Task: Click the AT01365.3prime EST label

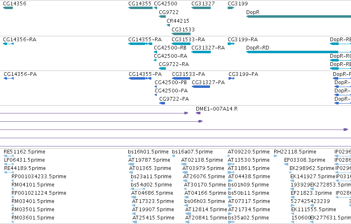Action: pyautogui.click(x=150, y=168)
